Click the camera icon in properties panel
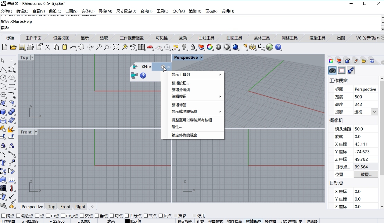Viewport: 384px width, 223px height. click(x=332, y=70)
